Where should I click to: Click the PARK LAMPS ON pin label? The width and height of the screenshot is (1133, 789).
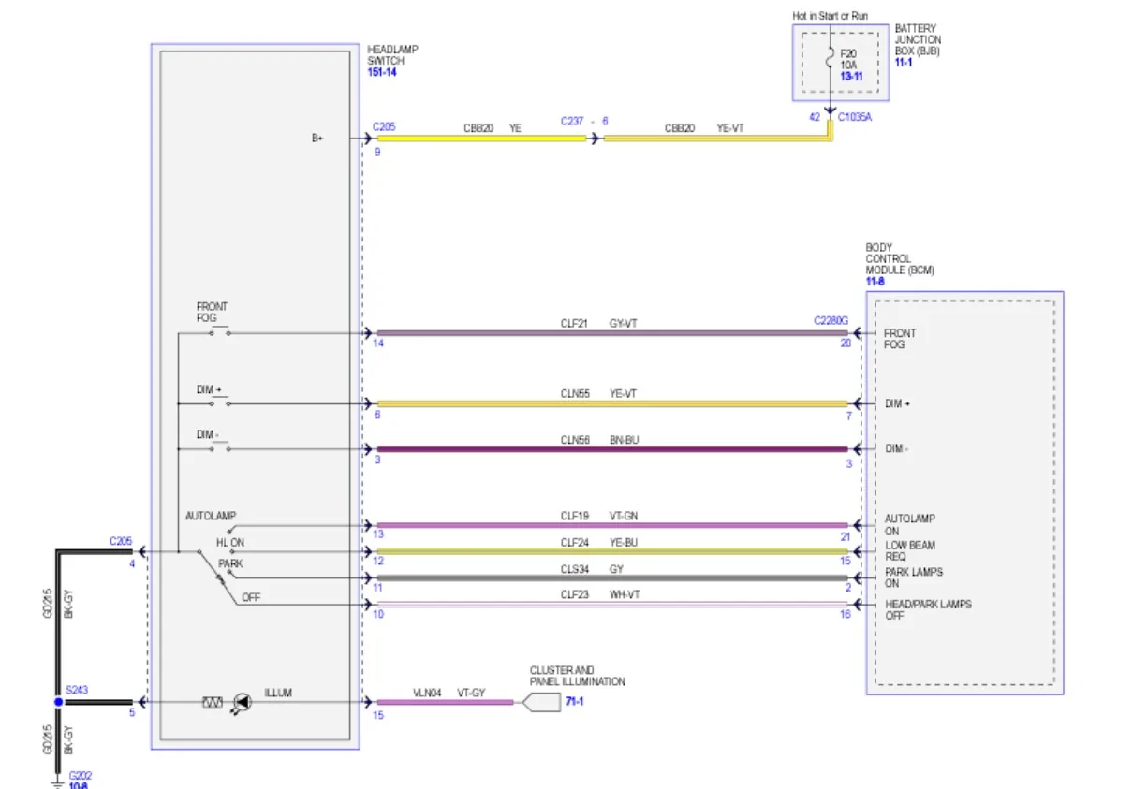914,577
